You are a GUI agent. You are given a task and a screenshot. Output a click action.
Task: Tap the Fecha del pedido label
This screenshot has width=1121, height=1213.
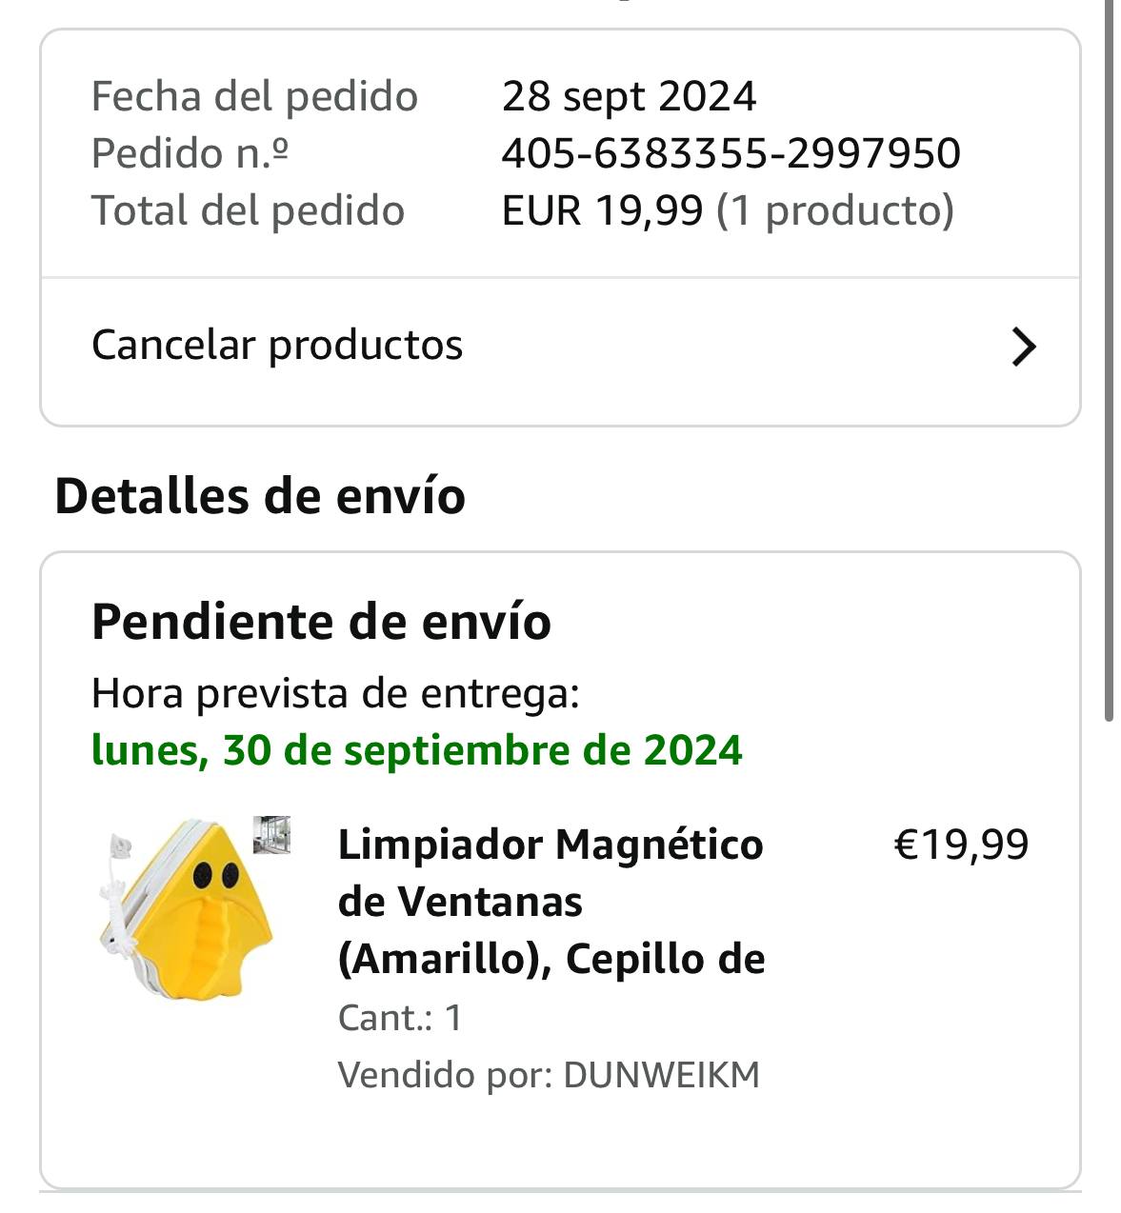tap(254, 96)
